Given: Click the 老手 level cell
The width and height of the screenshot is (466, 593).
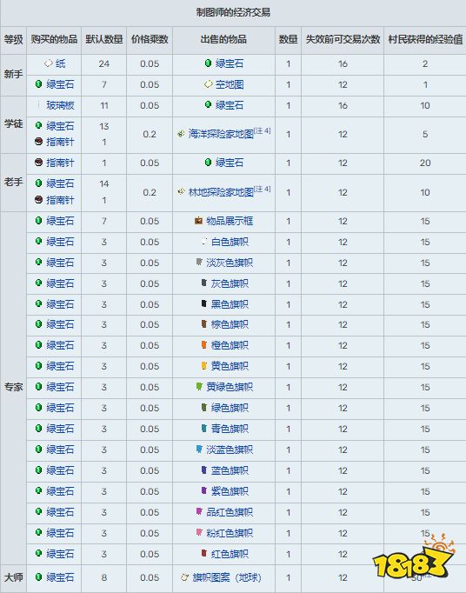Looking at the screenshot, I should click(x=14, y=183).
